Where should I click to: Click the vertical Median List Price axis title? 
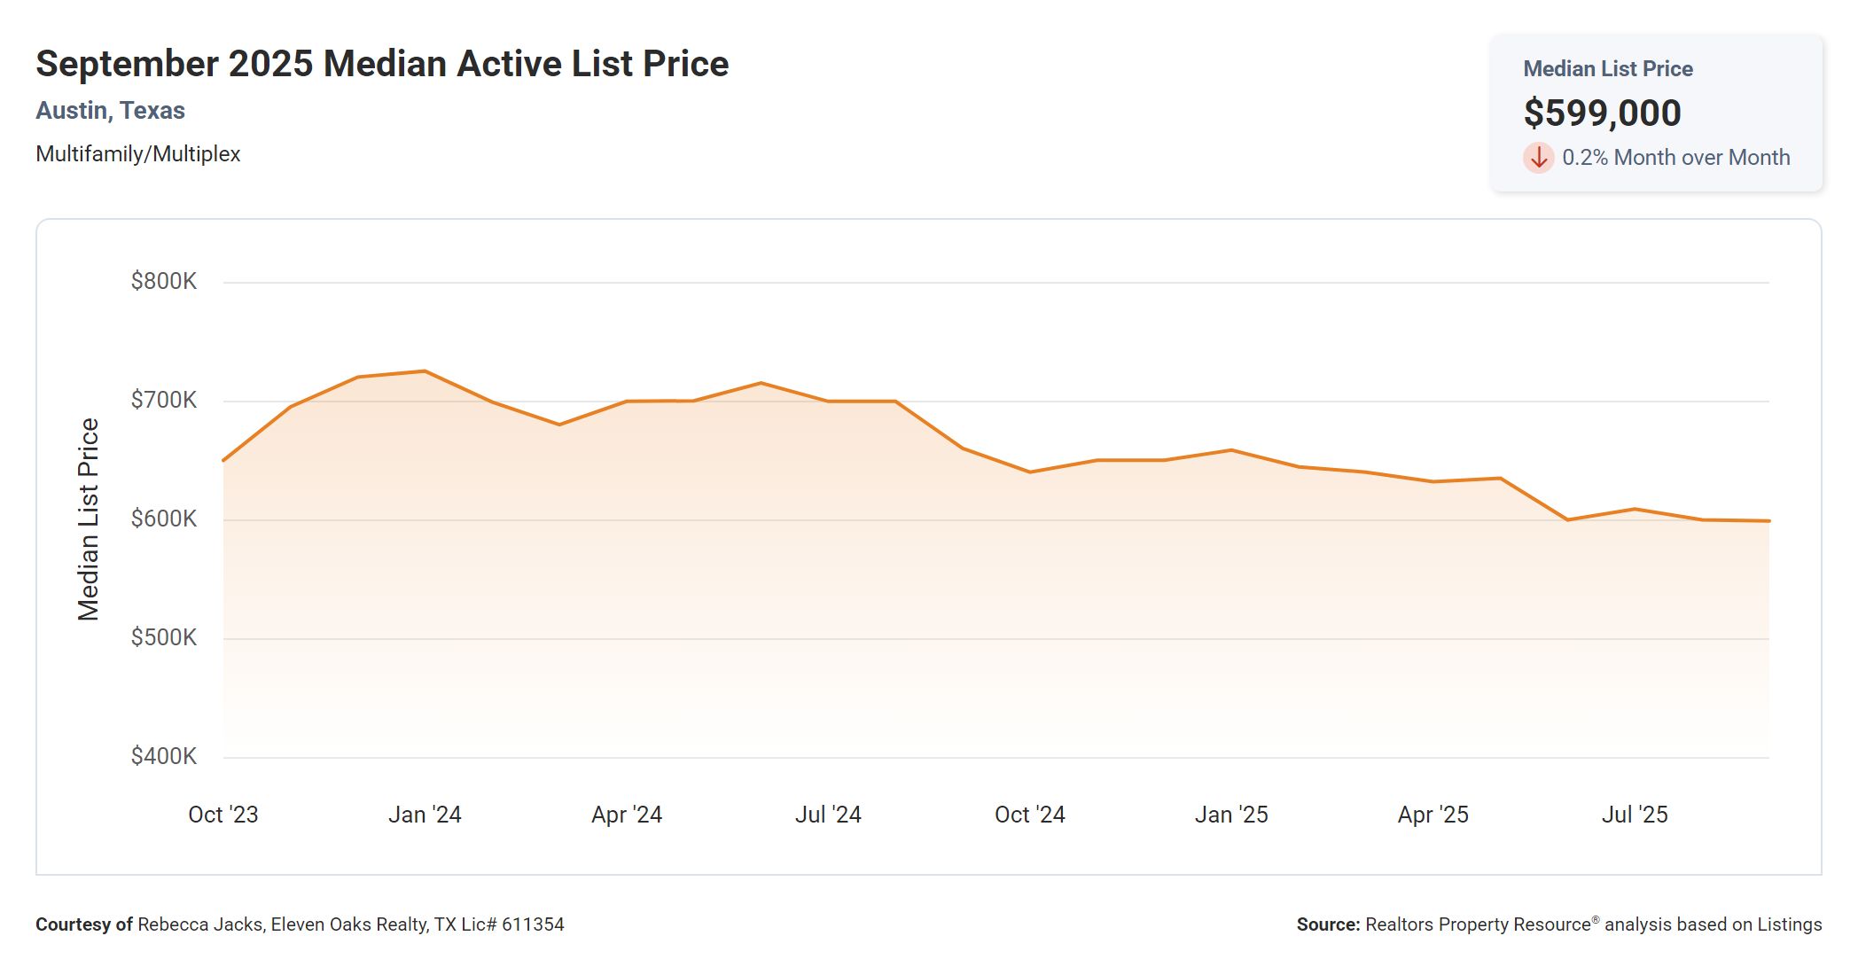pyautogui.click(x=89, y=519)
